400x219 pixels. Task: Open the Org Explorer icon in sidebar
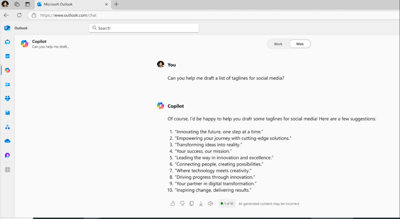7,127
